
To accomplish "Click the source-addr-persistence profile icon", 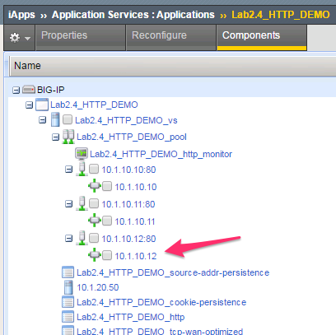I will tap(68, 272).
